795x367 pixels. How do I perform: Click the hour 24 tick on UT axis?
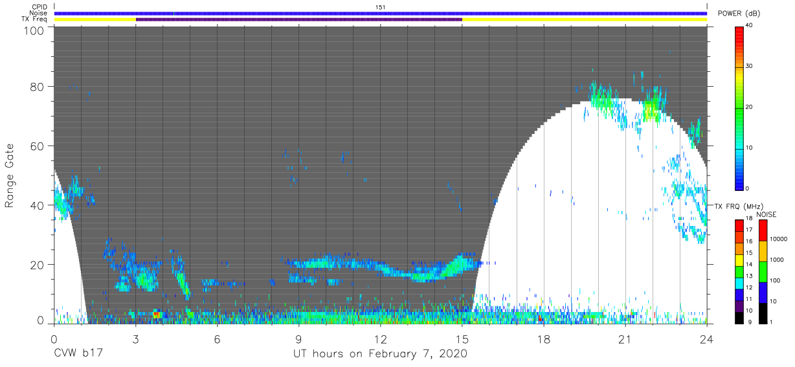point(707,339)
